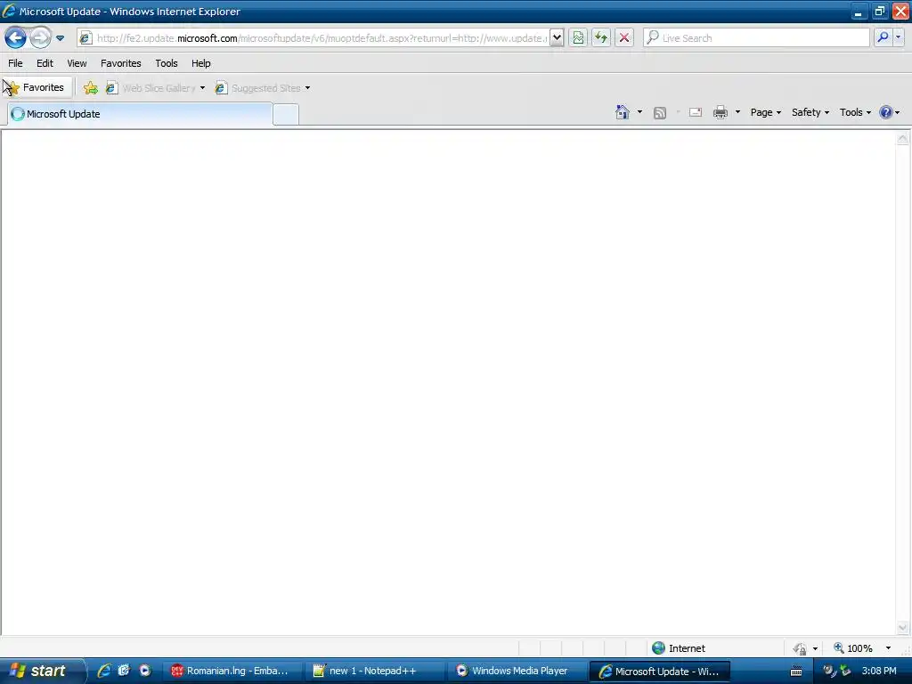Click the Help question mark icon
The height and width of the screenshot is (684, 912).
point(886,112)
